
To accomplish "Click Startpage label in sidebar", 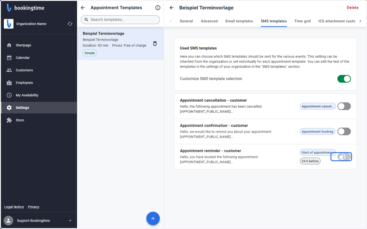I will coord(24,45).
